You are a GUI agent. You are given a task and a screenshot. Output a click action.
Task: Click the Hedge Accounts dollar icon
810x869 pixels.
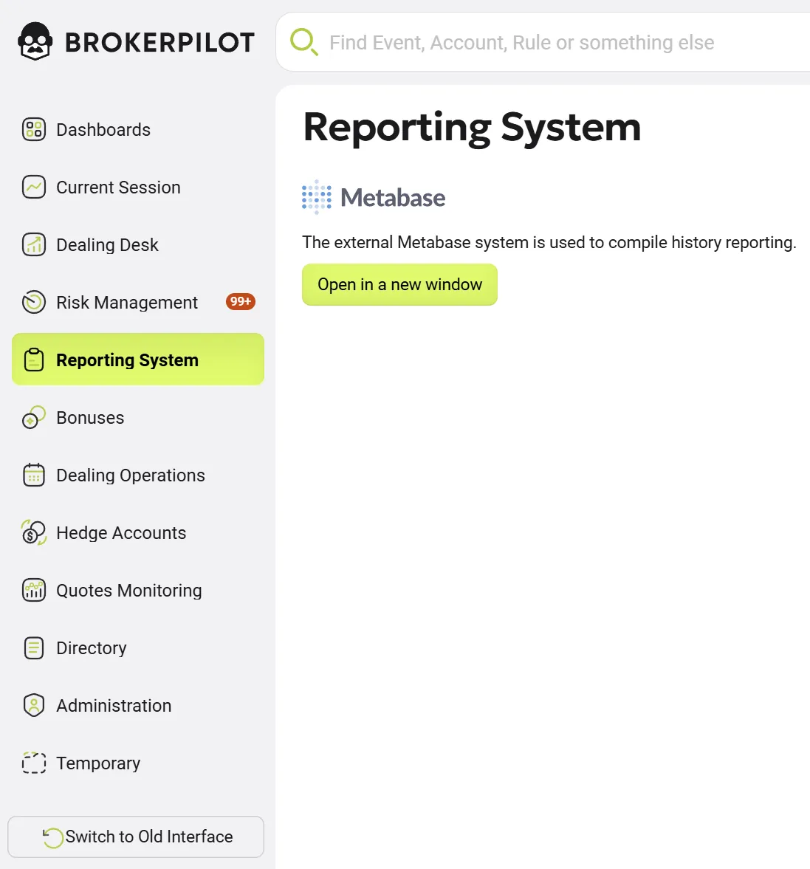click(34, 532)
